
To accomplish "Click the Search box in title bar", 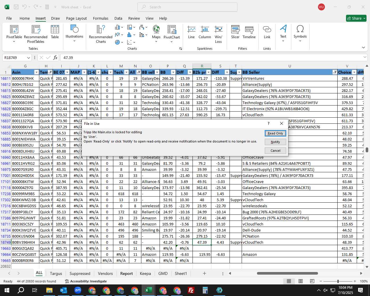I will click(187, 7).
